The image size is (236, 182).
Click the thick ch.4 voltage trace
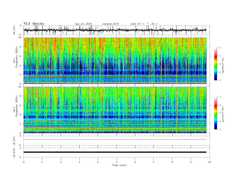[x=115, y=152]
